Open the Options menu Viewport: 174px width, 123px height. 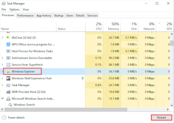pos(14,10)
